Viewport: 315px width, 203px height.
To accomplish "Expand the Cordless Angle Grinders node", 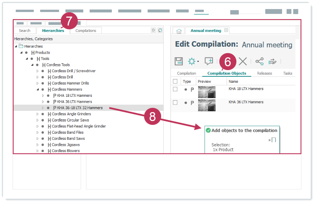I will click(37, 114).
